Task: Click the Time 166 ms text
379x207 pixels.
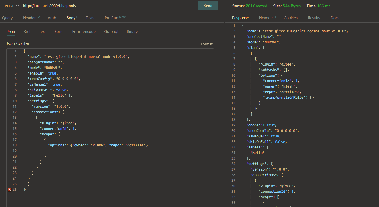Action: pos(318,6)
